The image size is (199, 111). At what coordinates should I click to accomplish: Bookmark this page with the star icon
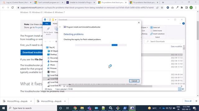pyautogui.click(x=162, y=7)
